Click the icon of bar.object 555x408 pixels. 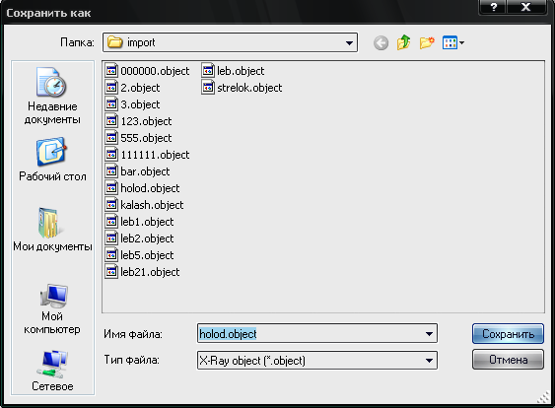(x=111, y=170)
